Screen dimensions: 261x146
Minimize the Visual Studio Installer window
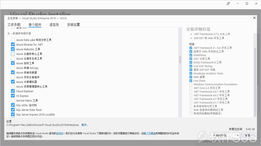[238, 4]
